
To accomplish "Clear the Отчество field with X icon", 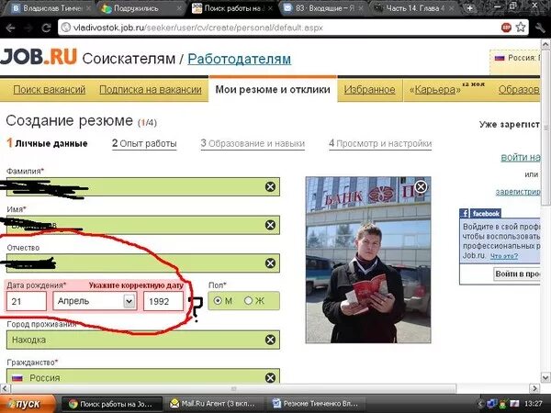I will [270, 263].
